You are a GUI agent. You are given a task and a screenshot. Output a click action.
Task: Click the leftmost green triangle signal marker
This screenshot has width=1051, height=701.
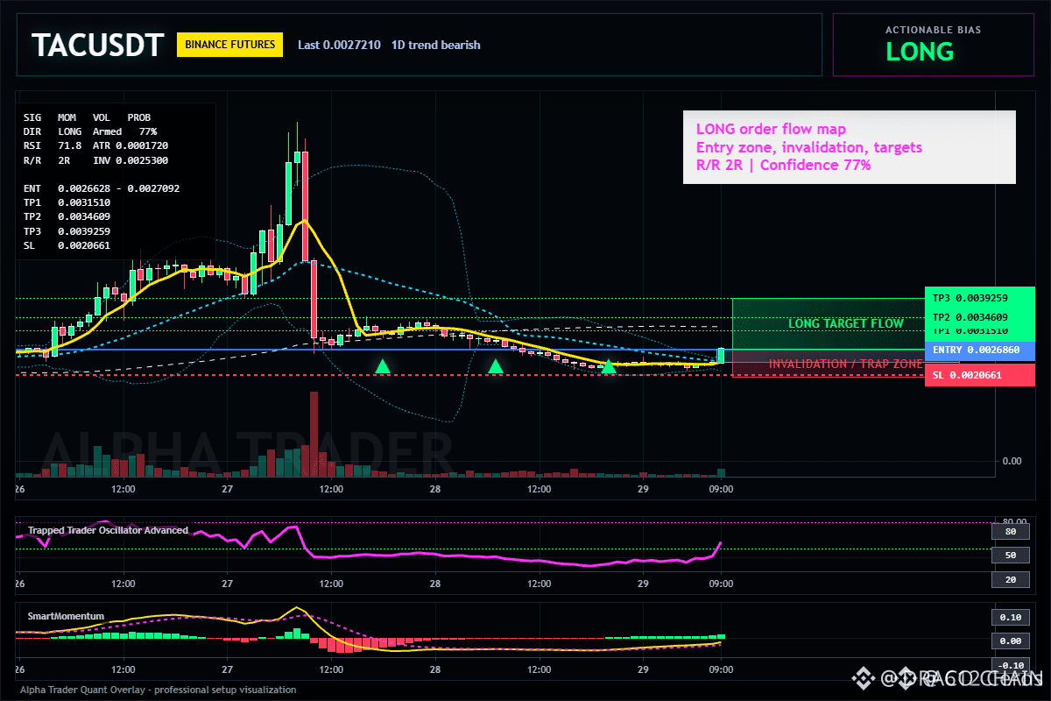click(x=383, y=366)
